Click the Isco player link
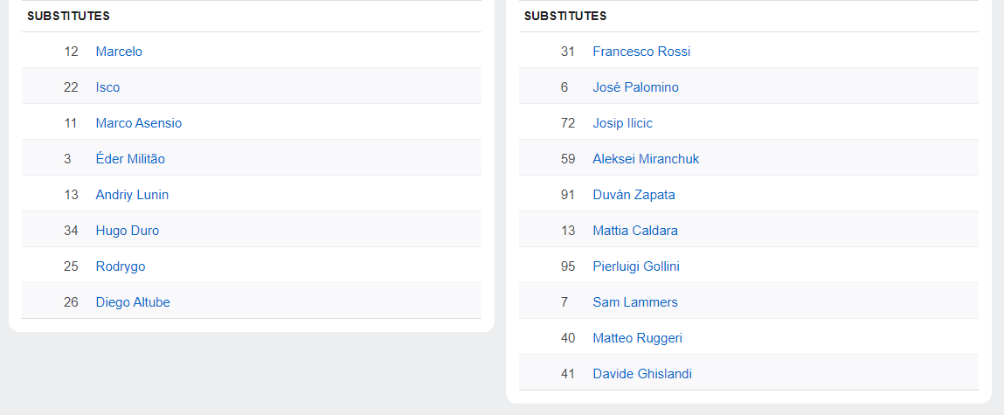This screenshot has height=415, width=1004. 107,87
